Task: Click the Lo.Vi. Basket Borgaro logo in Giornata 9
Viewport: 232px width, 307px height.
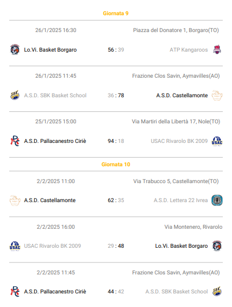Action: 15,49
